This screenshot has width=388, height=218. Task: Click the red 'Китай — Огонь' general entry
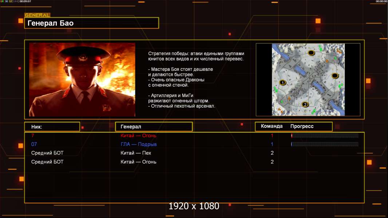click(x=138, y=136)
